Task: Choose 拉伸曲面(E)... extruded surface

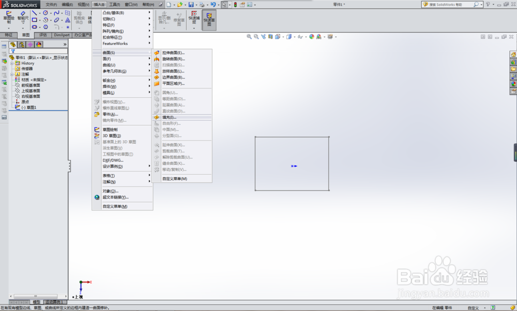Action: (x=182, y=53)
